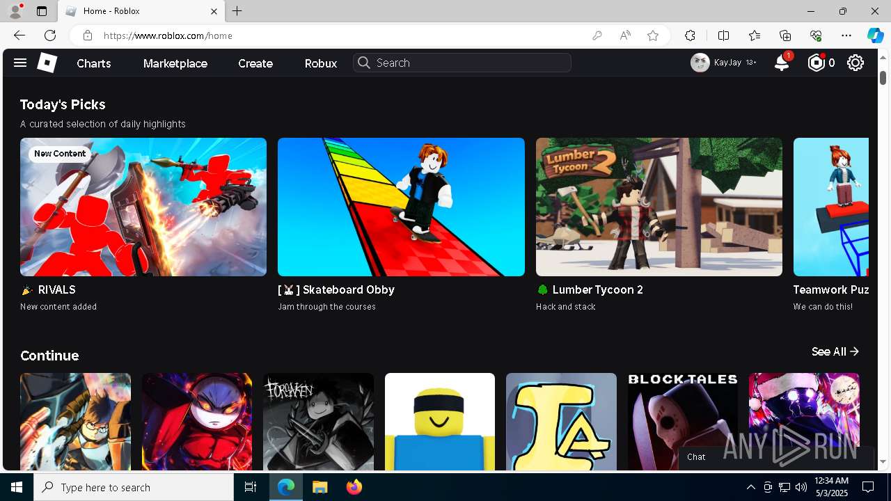The width and height of the screenshot is (891, 501).
Task: Open the browser profile icon
Action: click(15, 11)
